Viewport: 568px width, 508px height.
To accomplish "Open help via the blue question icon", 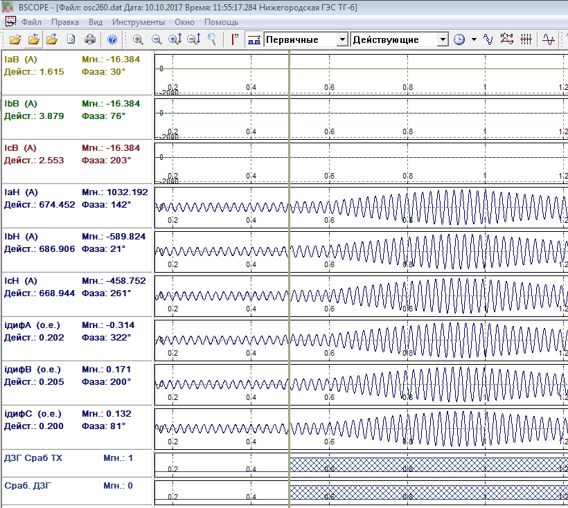I will pos(113,39).
